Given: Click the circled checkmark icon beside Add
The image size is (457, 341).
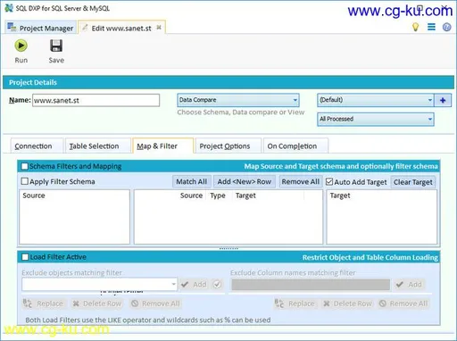Looking at the screenshot, I should pyautogui.click(x=217, y=285).
